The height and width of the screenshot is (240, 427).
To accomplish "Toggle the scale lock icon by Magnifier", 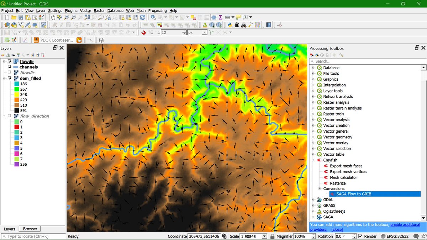I will coord(272,236).
